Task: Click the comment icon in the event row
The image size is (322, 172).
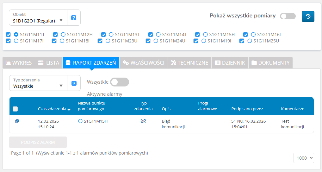Action: [17, 121]
